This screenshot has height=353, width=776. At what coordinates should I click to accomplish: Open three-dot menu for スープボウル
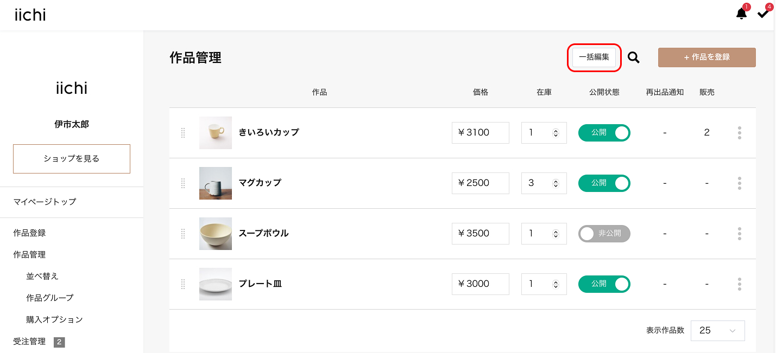tap(739, 234)
